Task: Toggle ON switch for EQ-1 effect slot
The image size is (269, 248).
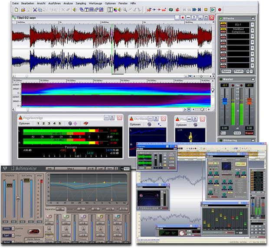Action: (x=223, y=23)
